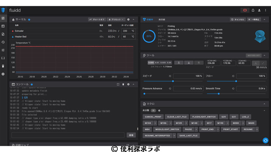Lower Z offset with the down arrow button

(x=189, y=63)
